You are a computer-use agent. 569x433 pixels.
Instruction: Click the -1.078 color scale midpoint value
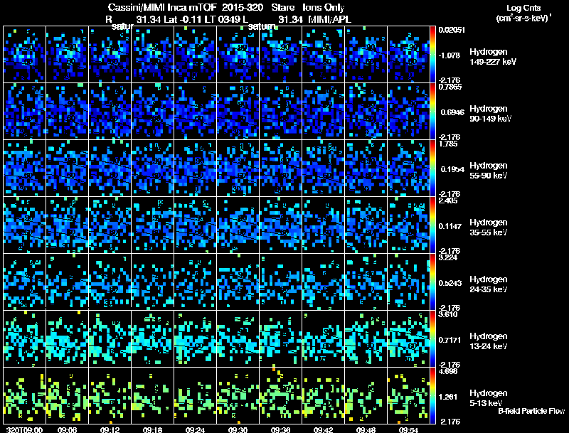pyautogui.click(x=450, y=55)
